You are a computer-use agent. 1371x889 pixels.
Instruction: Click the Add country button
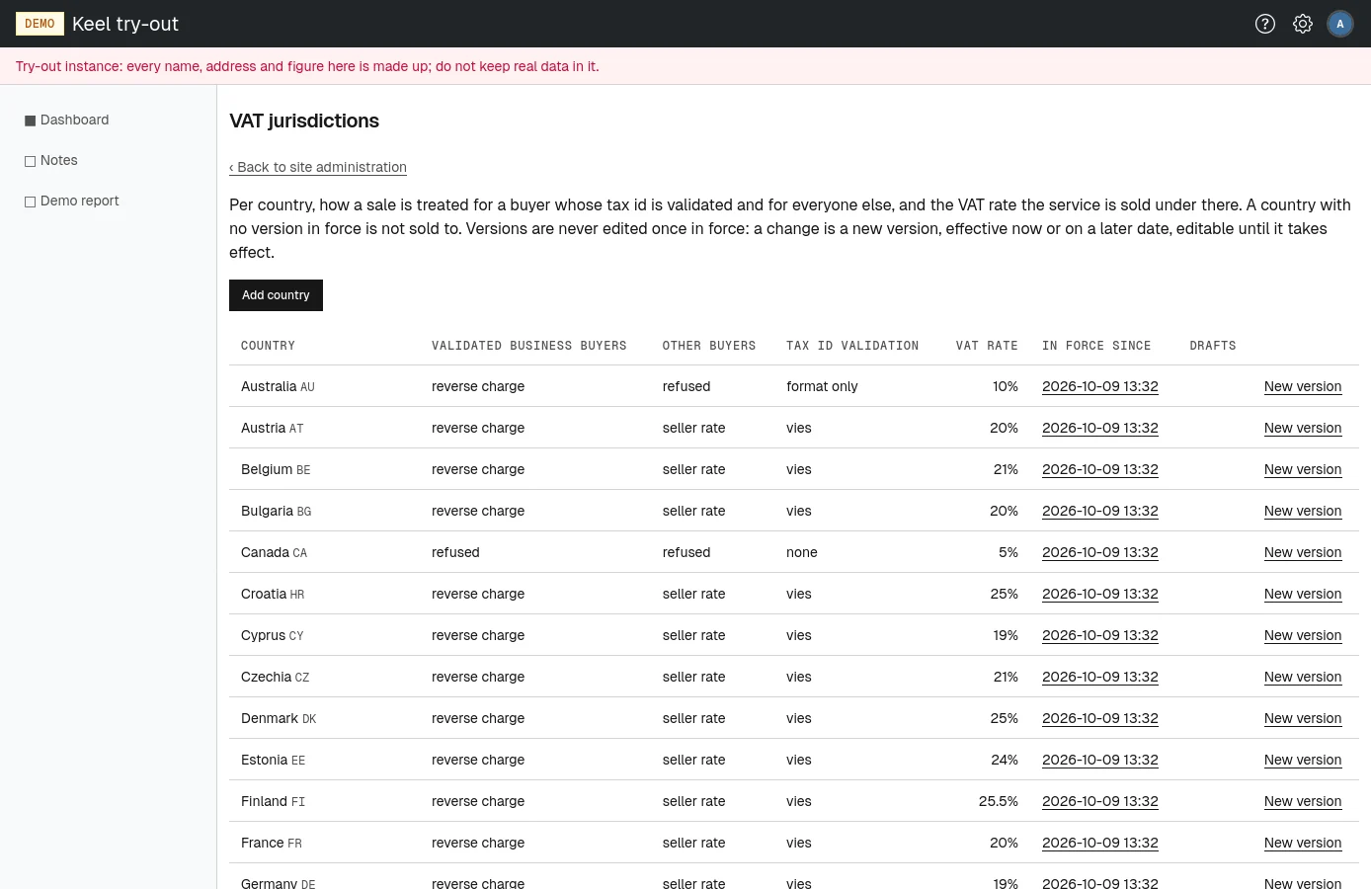(276, 295)
